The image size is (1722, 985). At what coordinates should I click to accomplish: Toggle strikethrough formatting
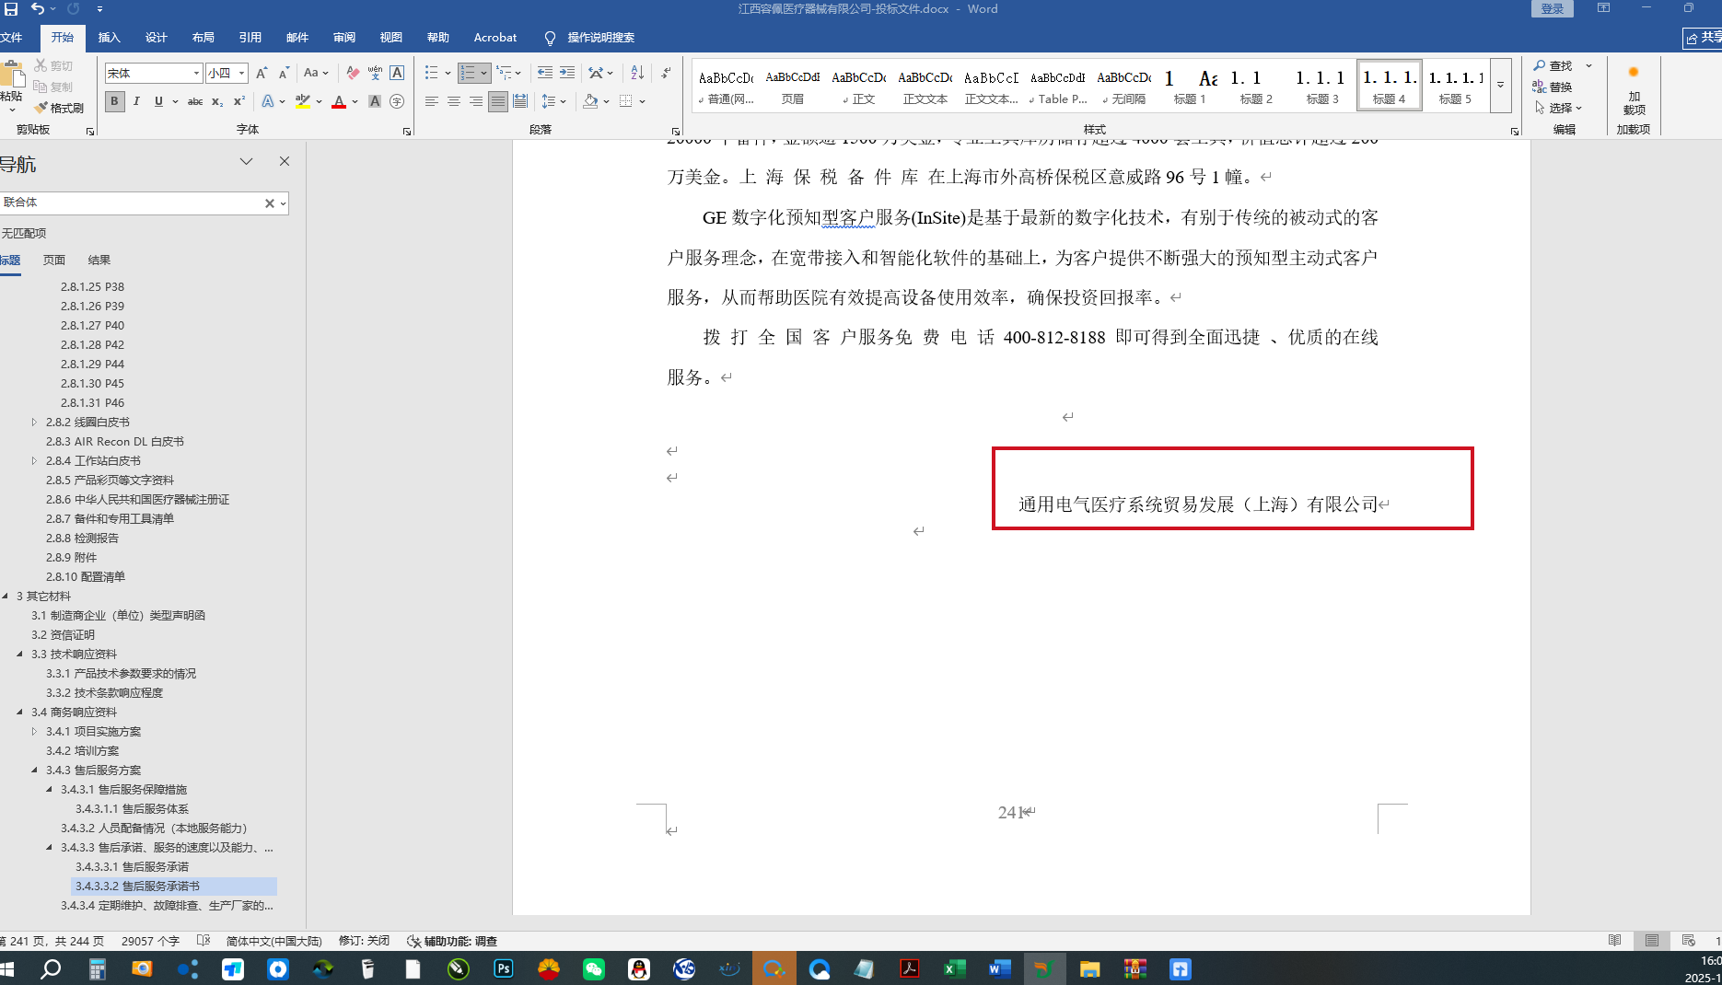pyautogui.click(x=195, y=101)
